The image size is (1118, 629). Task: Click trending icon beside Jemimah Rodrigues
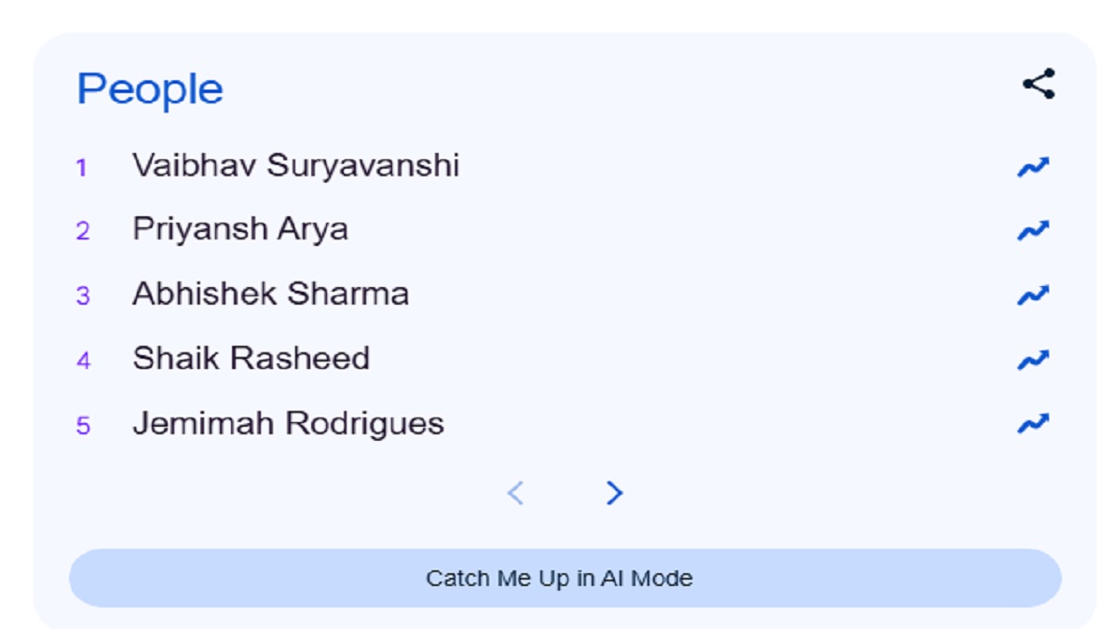pyautogui.click(x=1032, y=424)
